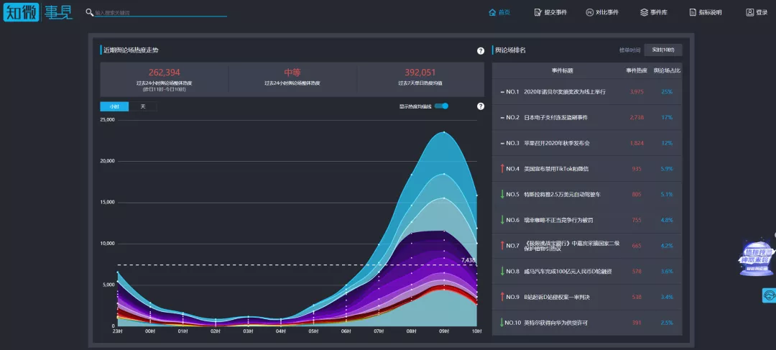Open the 事件库 event library icon
The image size is (776, 350).
(x=644, y=12)
